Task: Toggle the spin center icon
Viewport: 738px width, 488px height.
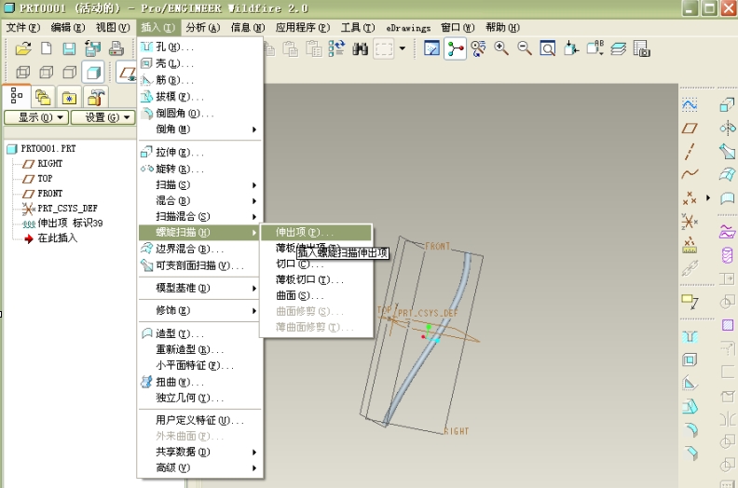Action: click(x=455, y=48)
